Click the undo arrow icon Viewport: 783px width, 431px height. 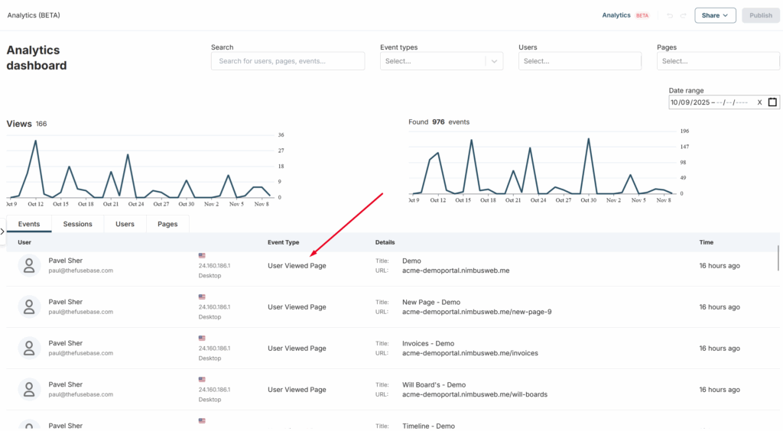tap(670, 15)
